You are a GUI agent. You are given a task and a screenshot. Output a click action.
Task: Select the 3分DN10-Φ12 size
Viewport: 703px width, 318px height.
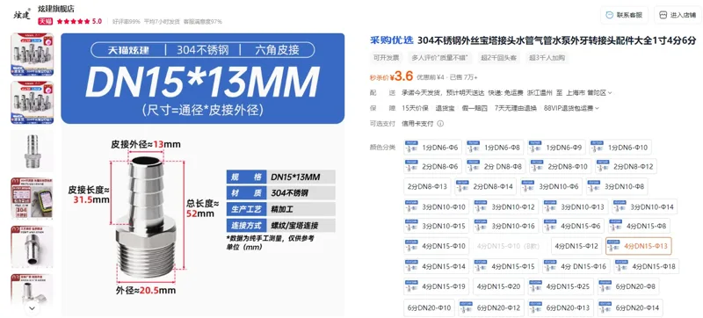pyautogui.click(x=505, y=206)
